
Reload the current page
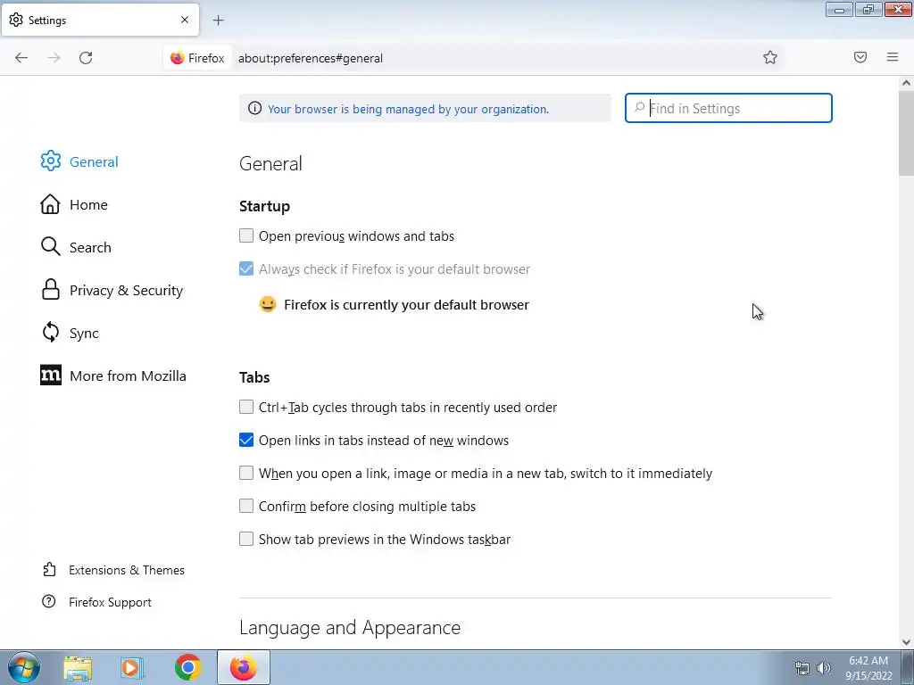point(86,58)
